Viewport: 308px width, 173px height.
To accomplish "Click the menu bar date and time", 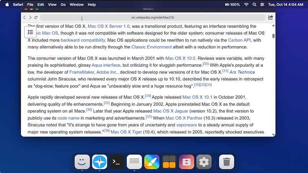I will click(286, 5).
